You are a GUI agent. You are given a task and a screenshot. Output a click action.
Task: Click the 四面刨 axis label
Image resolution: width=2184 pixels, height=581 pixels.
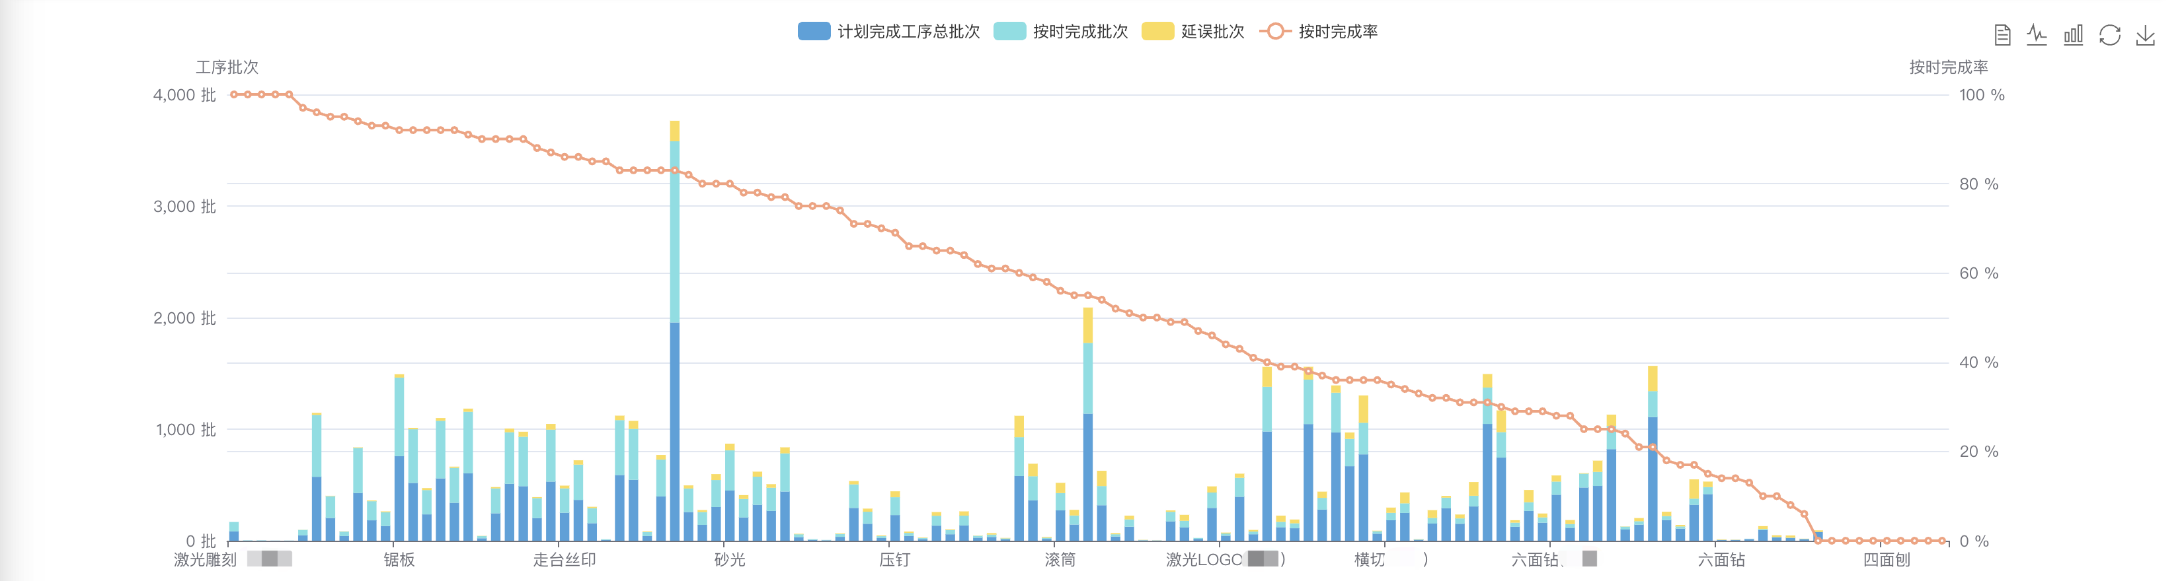(x=1887, y=560)
